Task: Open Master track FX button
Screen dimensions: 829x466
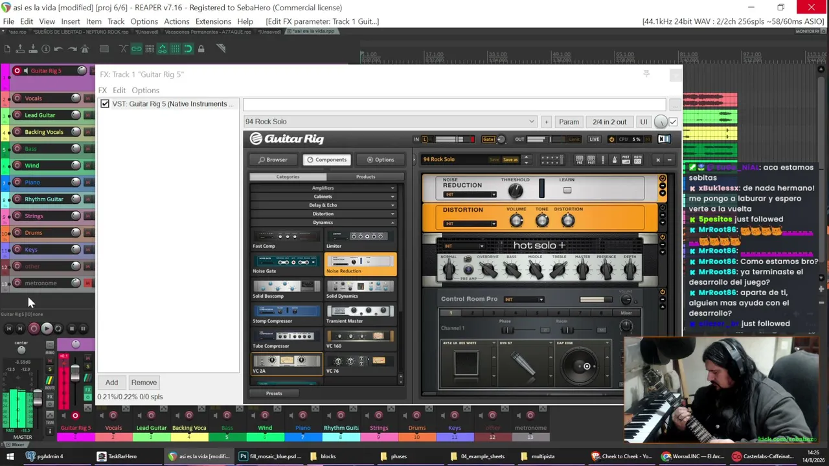Action: click(49, 396)
